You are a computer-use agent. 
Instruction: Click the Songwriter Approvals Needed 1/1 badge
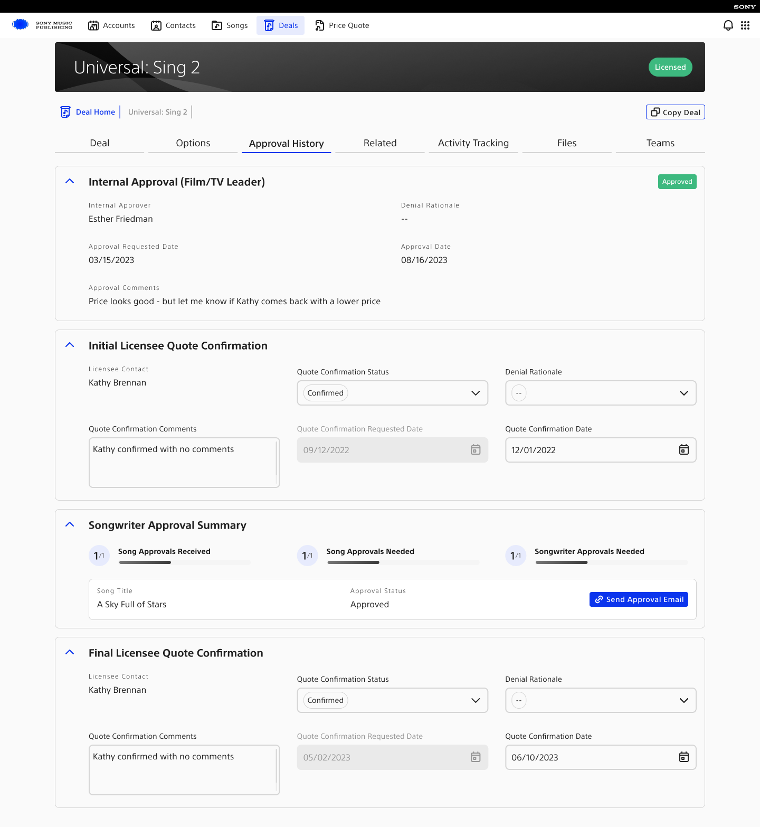point(516,556)
